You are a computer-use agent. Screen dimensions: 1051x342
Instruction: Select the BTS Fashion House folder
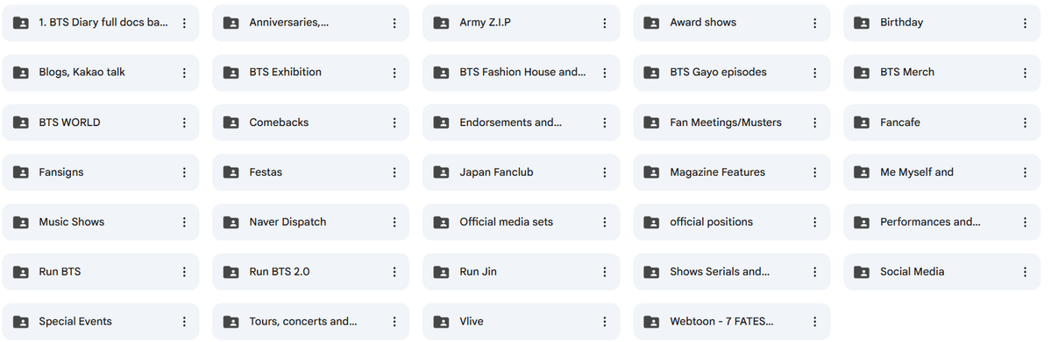pos(522,73)
